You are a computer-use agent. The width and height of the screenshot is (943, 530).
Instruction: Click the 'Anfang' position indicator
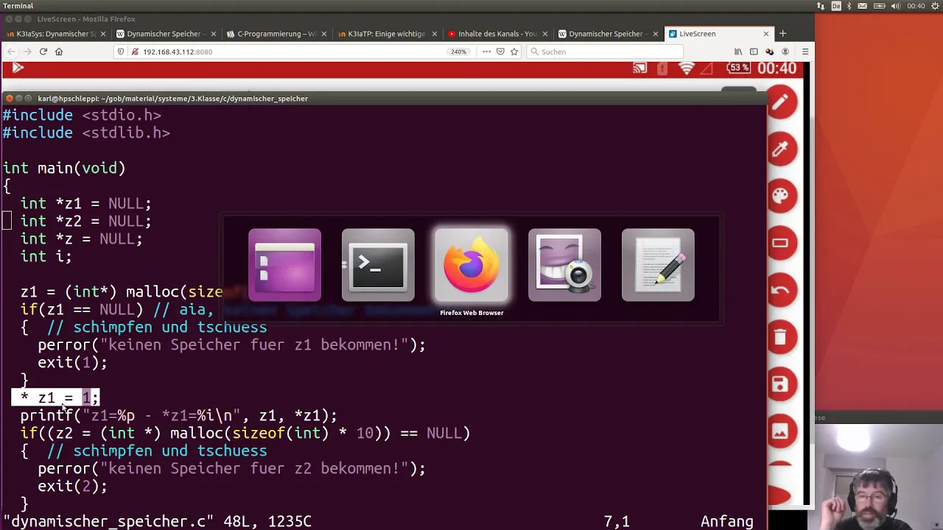(x=726, y=521)
